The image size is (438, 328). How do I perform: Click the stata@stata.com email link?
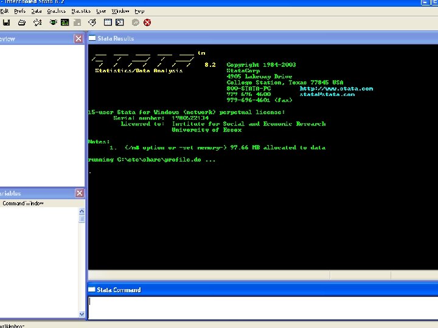click(x=327, y=95)
